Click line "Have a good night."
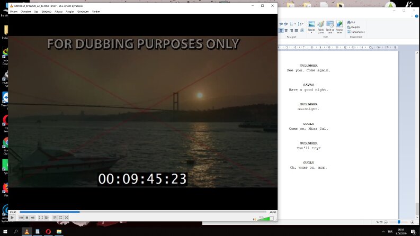Viewport: 420px width, 236px height. (309, 90)
